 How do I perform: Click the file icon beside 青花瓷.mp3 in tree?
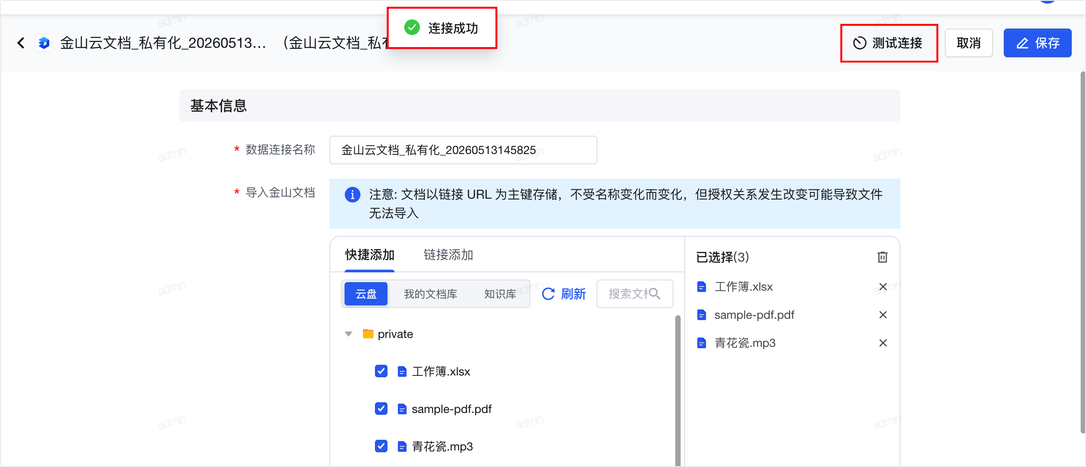click(402, 446)
